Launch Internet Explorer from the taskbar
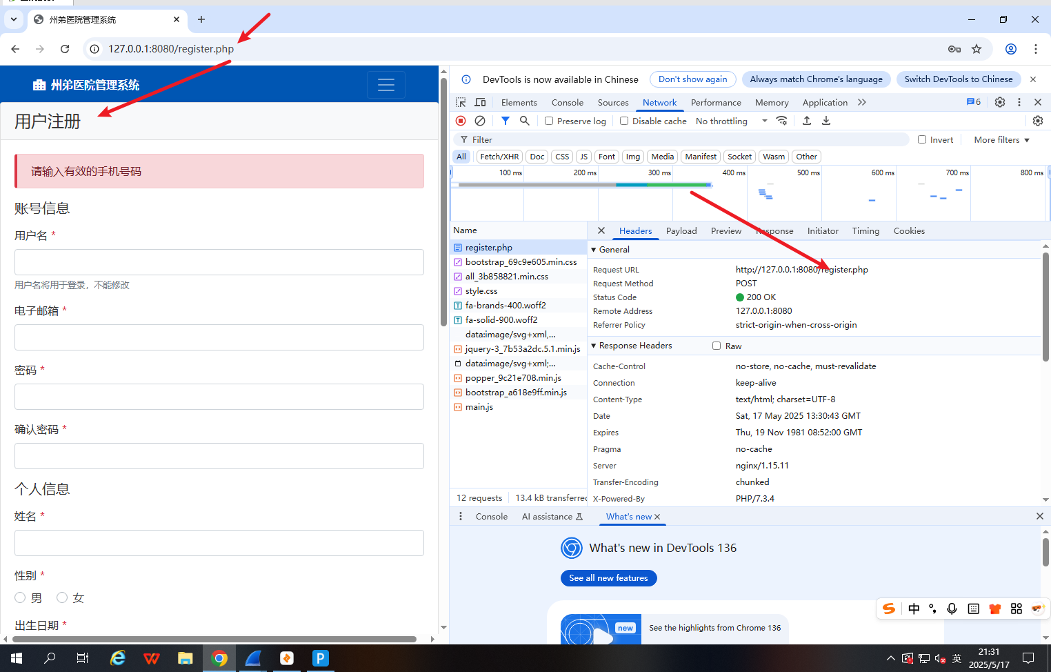The height and width of the screenshot is (672, 1051). tap(118, 658)
